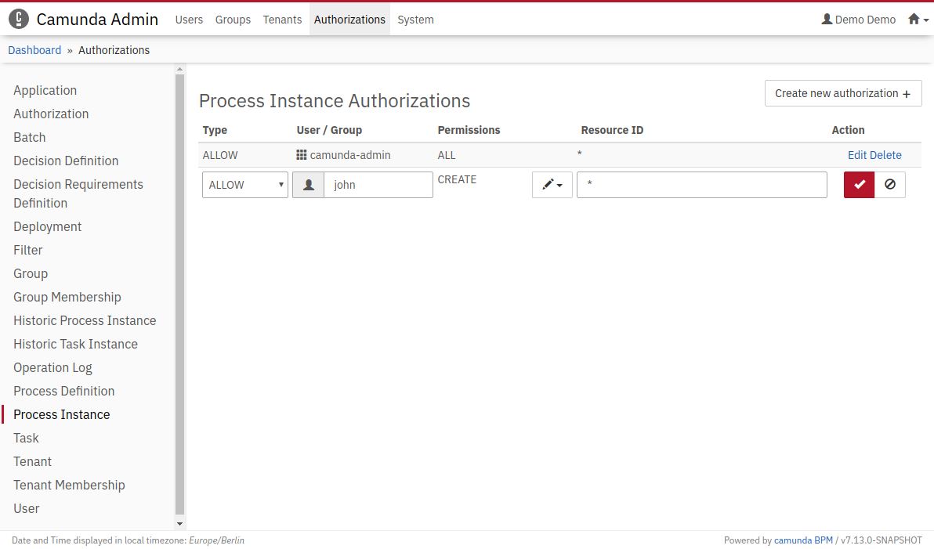Delete the camunda-admin authorization
Viewport: 934px width, 549px height.
(886, 155)
